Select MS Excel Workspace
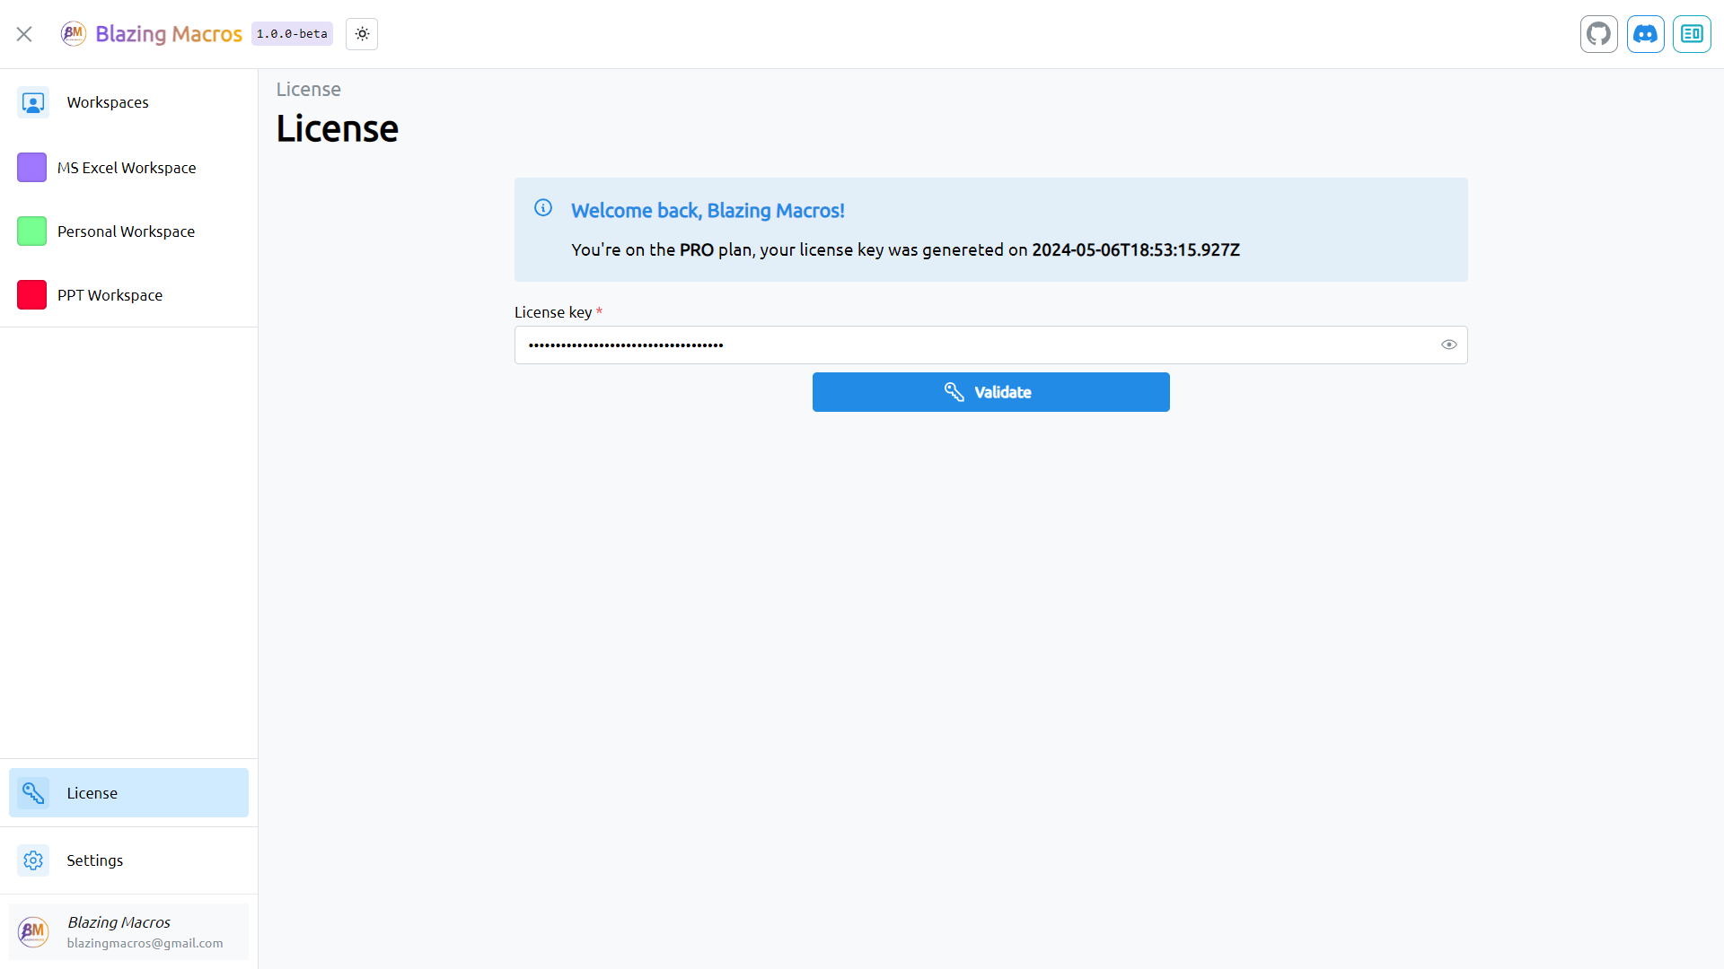The width and height of the screenshot is (1724, 969). click(128, 168)
